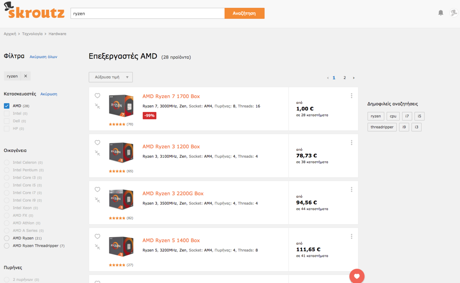Open star rating of Ryzen 5 1400 Box
The width and height of the screenshot is (460, 283).
tap(117, 265)
